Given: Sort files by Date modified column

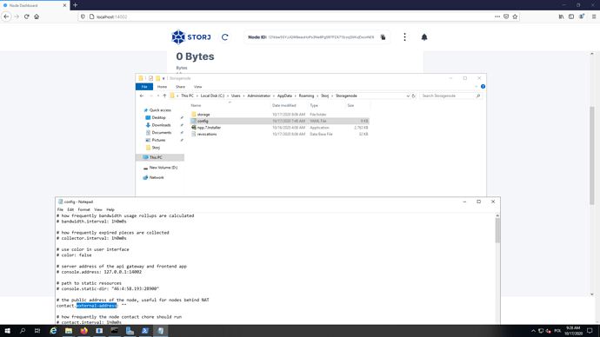Looking at the screenshot, I should (x=284, y=105).
